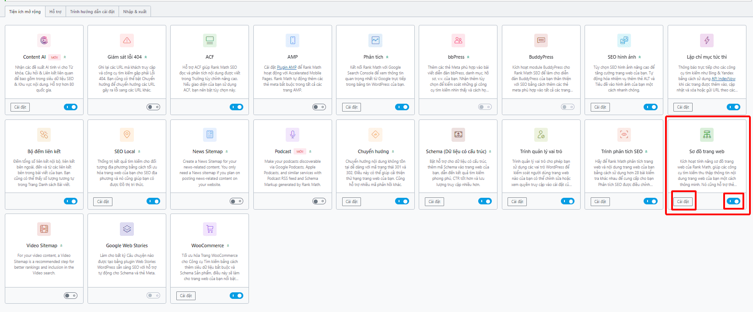Turn off Chuyển hướng module toggle
The image size is (753, 312).
(x=402, y=201)
